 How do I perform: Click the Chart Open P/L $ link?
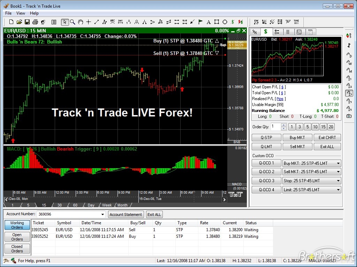click(x=282, y=87)
